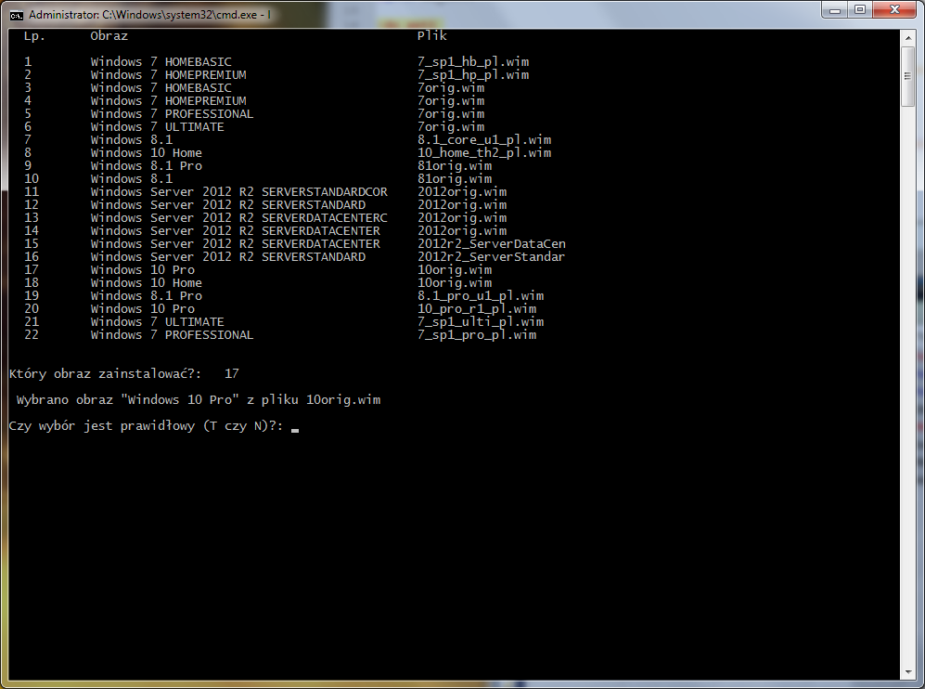Click the 'SERVERDATACENTERC' image name in row 13
Image resolution: width=925 pixels, height=689 pixels.
tap(325, 218)
